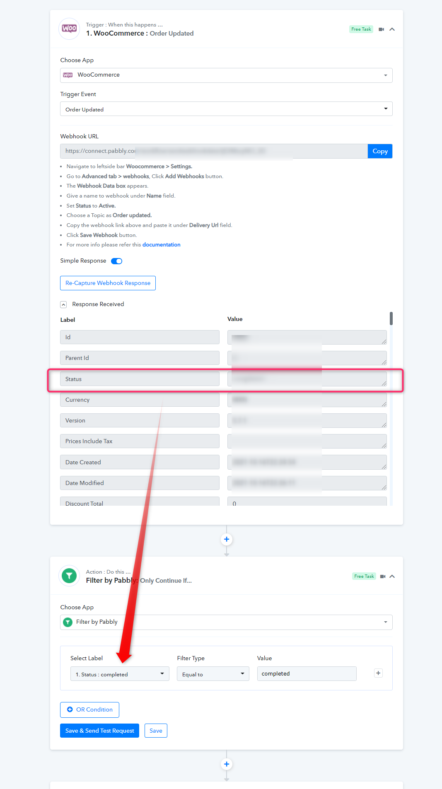Open the Filter by Pabbly app dropdown
This screenshot has height=789, width=442.
pyautogui.click(x=226, y=622)
